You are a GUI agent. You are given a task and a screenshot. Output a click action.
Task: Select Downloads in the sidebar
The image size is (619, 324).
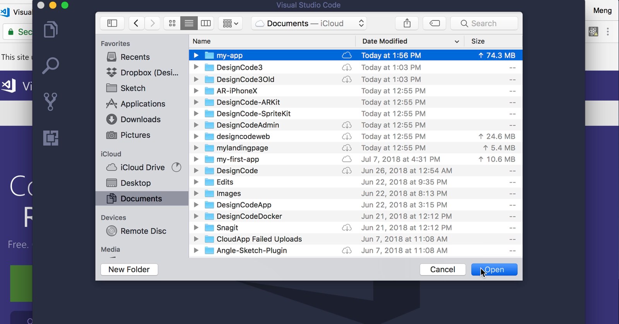point(142,119)
